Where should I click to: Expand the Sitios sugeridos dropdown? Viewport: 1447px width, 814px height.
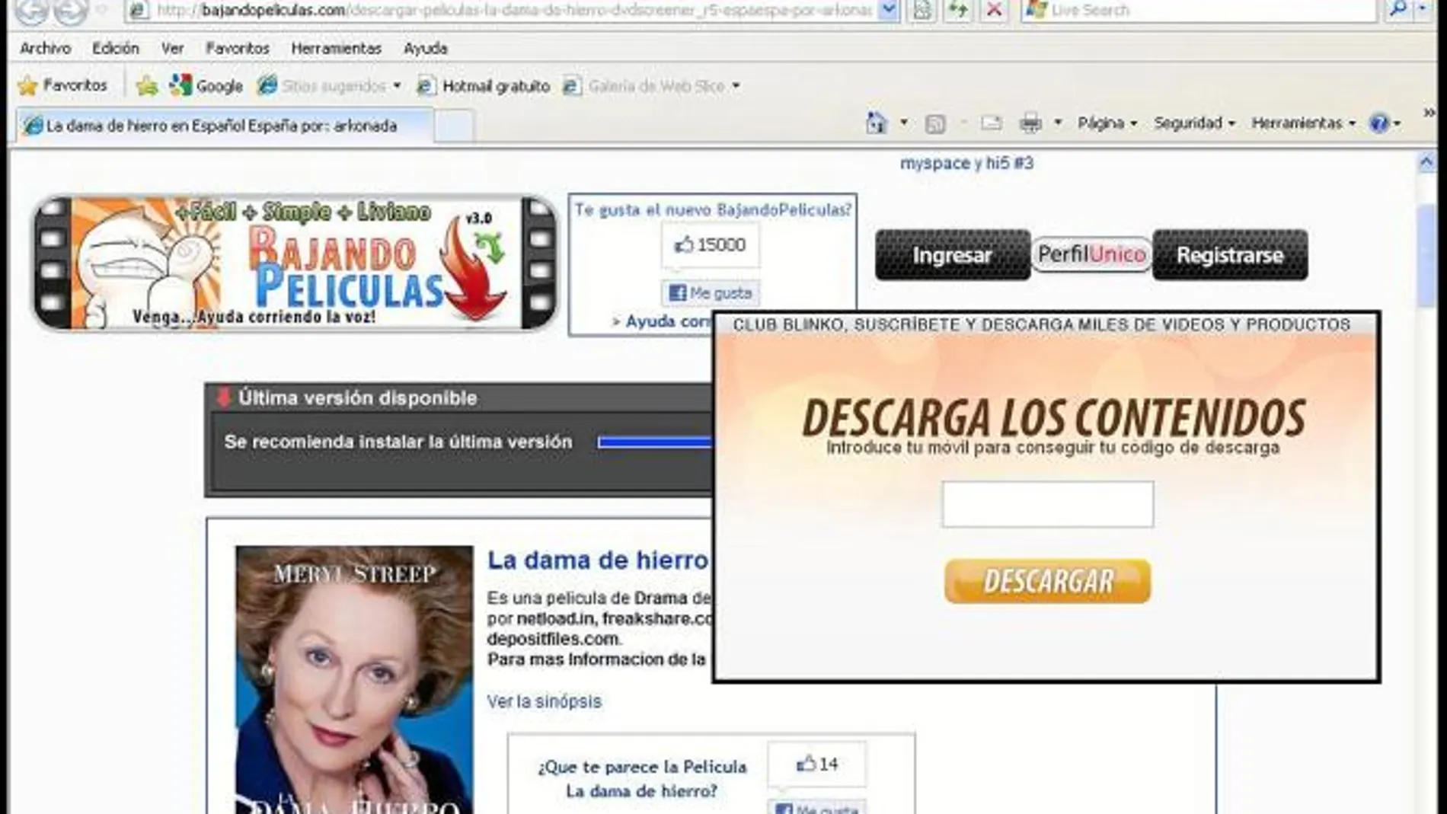(x=397, y=86)
